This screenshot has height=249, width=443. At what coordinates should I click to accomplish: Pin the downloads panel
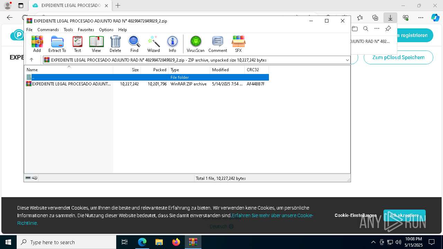tap(388, 29)
